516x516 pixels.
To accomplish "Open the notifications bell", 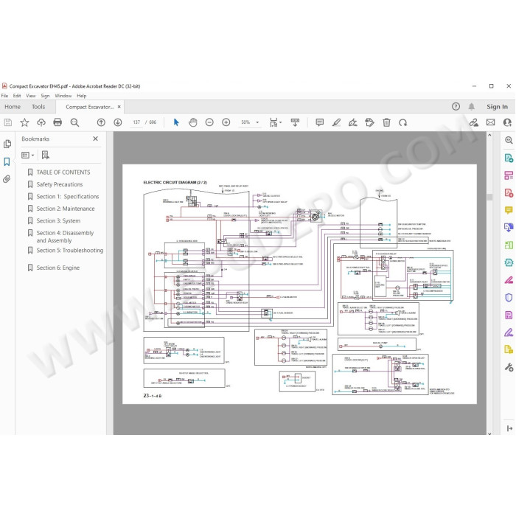I will (x=472, y=107).
